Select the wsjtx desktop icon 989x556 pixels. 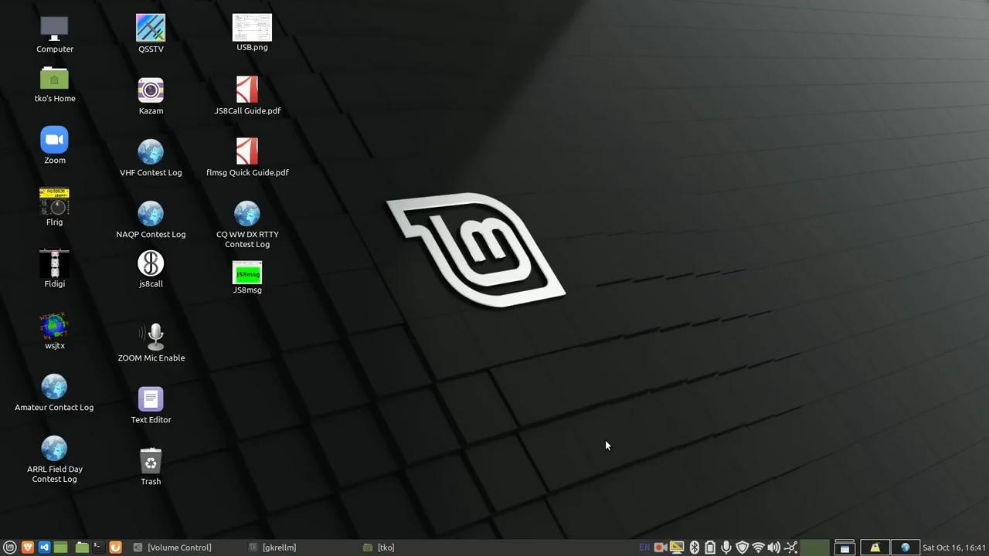click(x=54, y=325)
